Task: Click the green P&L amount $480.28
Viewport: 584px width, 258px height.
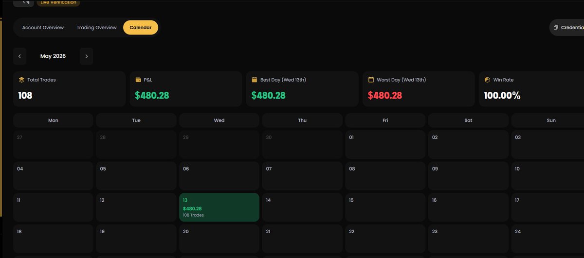Action: click(152, 96)
